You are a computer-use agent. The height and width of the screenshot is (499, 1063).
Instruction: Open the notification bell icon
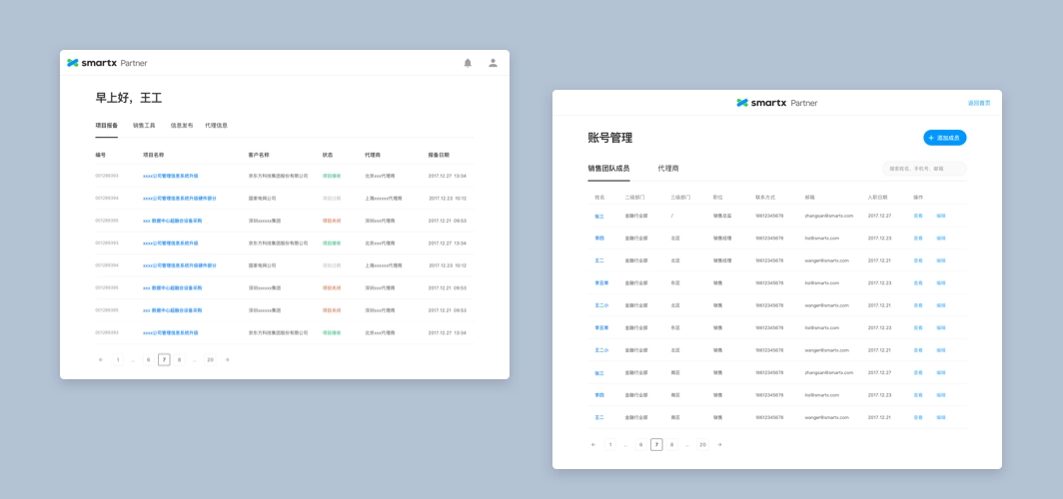pos(468,63)
